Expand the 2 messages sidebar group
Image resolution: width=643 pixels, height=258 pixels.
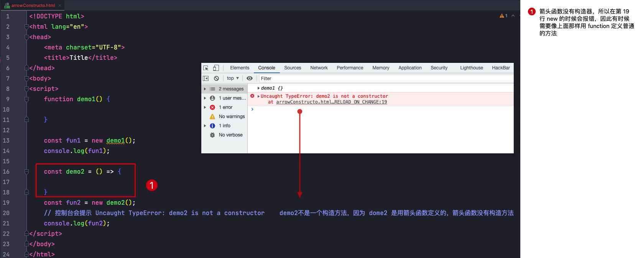(x=205, y=89)
